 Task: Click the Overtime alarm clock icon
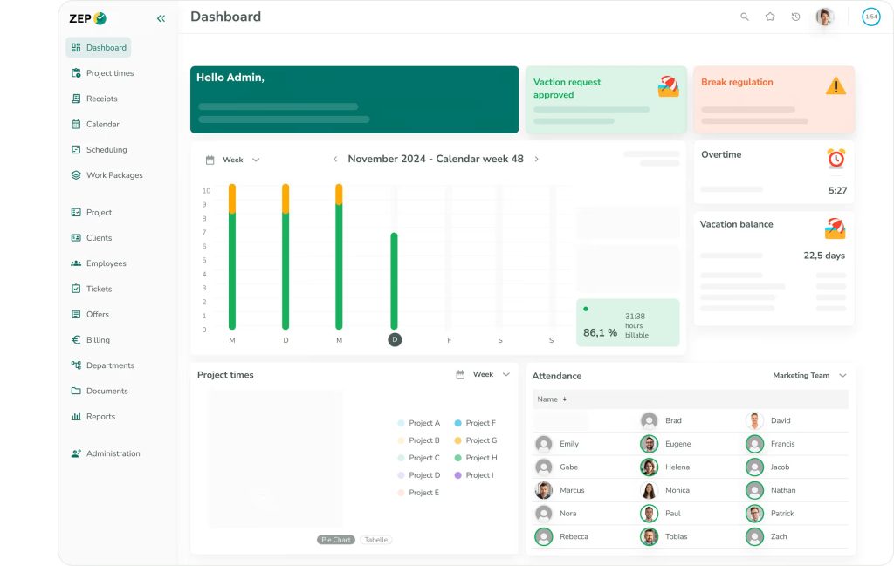point(836,159)
